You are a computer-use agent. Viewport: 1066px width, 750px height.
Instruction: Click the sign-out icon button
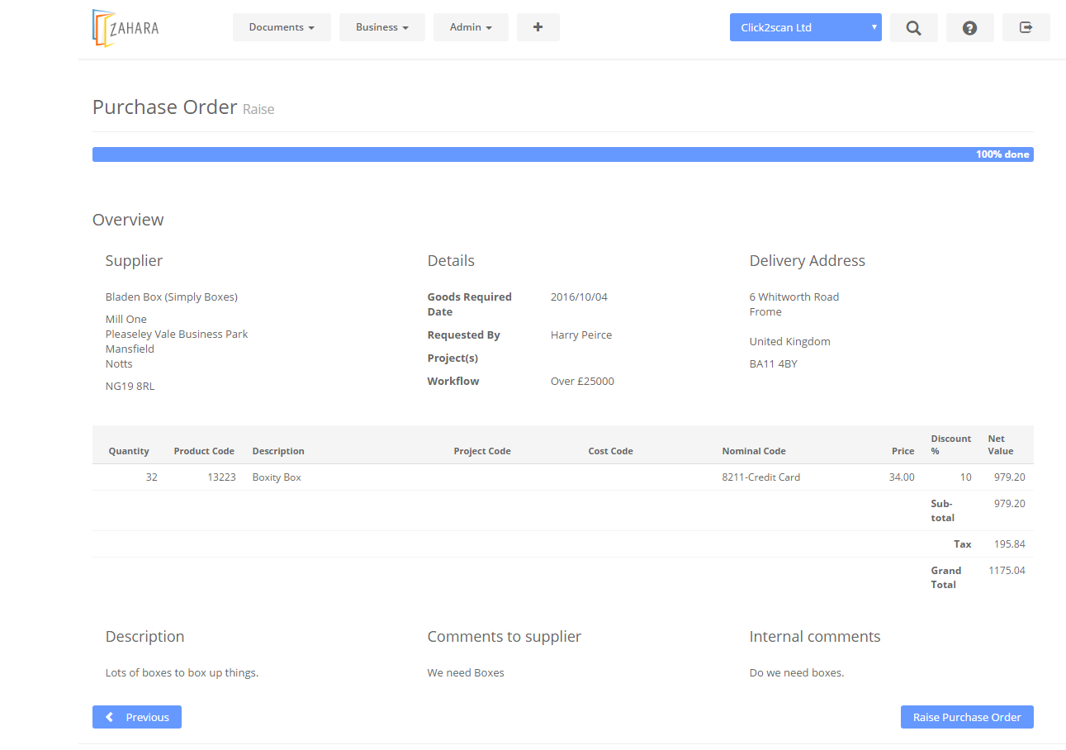[x=1026, y=27]
